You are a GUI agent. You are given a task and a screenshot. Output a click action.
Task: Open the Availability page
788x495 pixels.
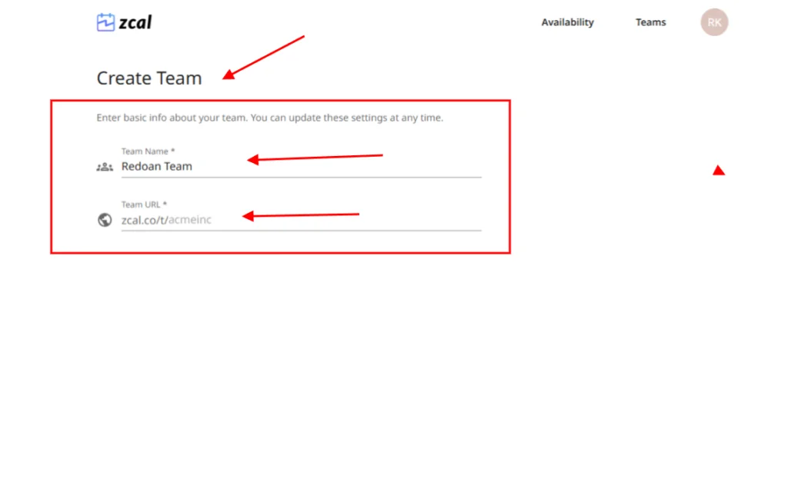567,22
